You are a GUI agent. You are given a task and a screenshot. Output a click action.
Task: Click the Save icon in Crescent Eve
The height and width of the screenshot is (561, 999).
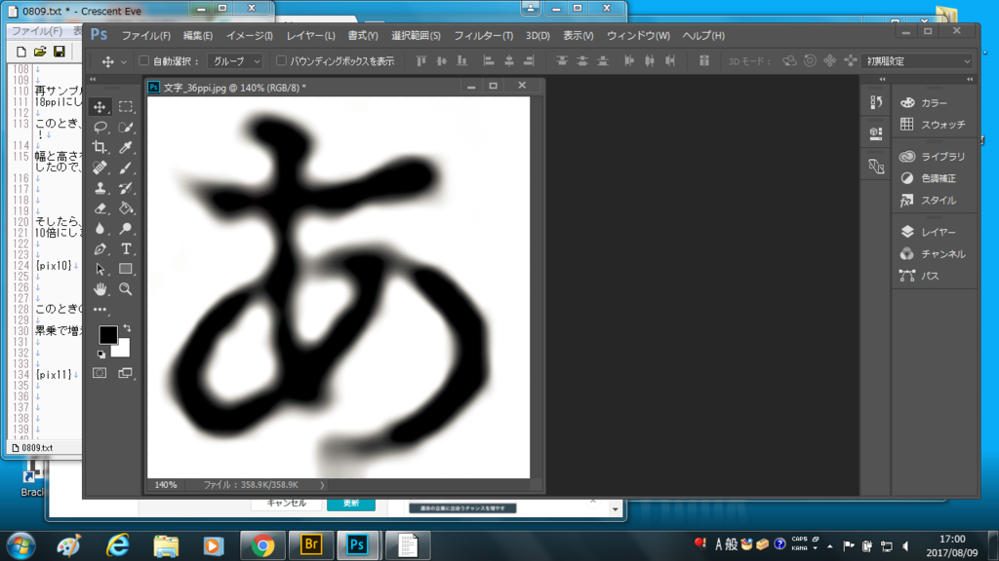pos(60,52)
